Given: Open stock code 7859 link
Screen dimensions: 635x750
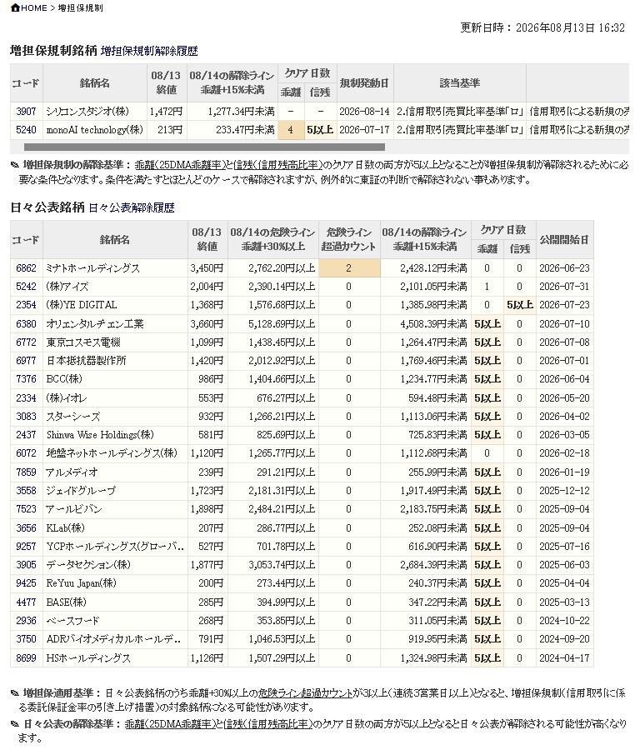Looking at the screenshot, I should (x=26, y=472).
